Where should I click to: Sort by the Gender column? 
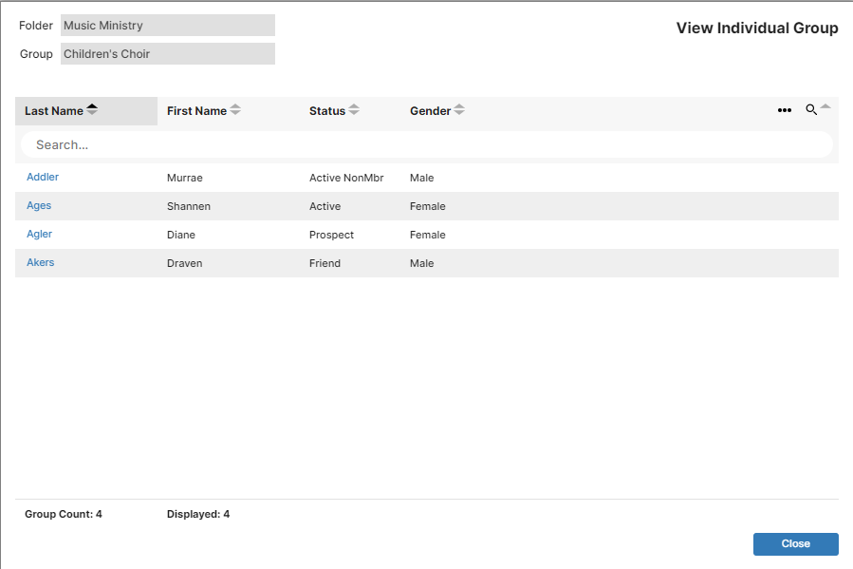(x=436, y=111)
